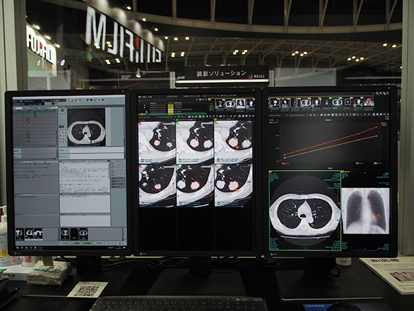The width and height of the screenshot is (414, 311).
Task: Toggle the red series legend below trend graph
Action: pos(285,164)
